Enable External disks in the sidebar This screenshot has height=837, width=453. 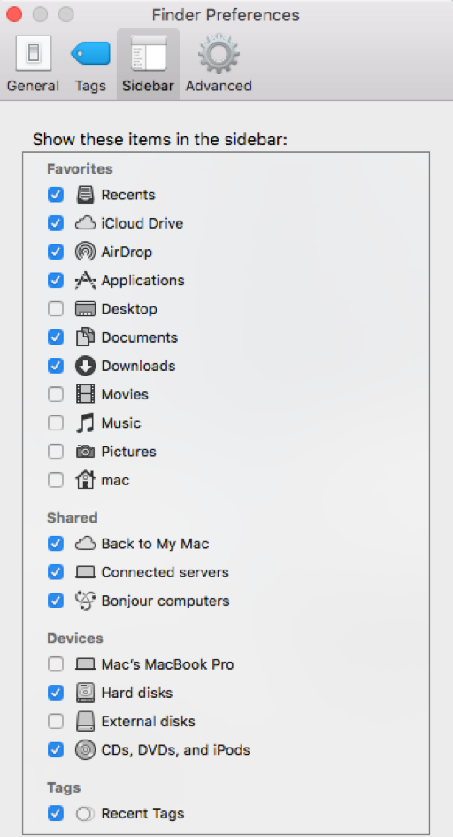[56, 722]
